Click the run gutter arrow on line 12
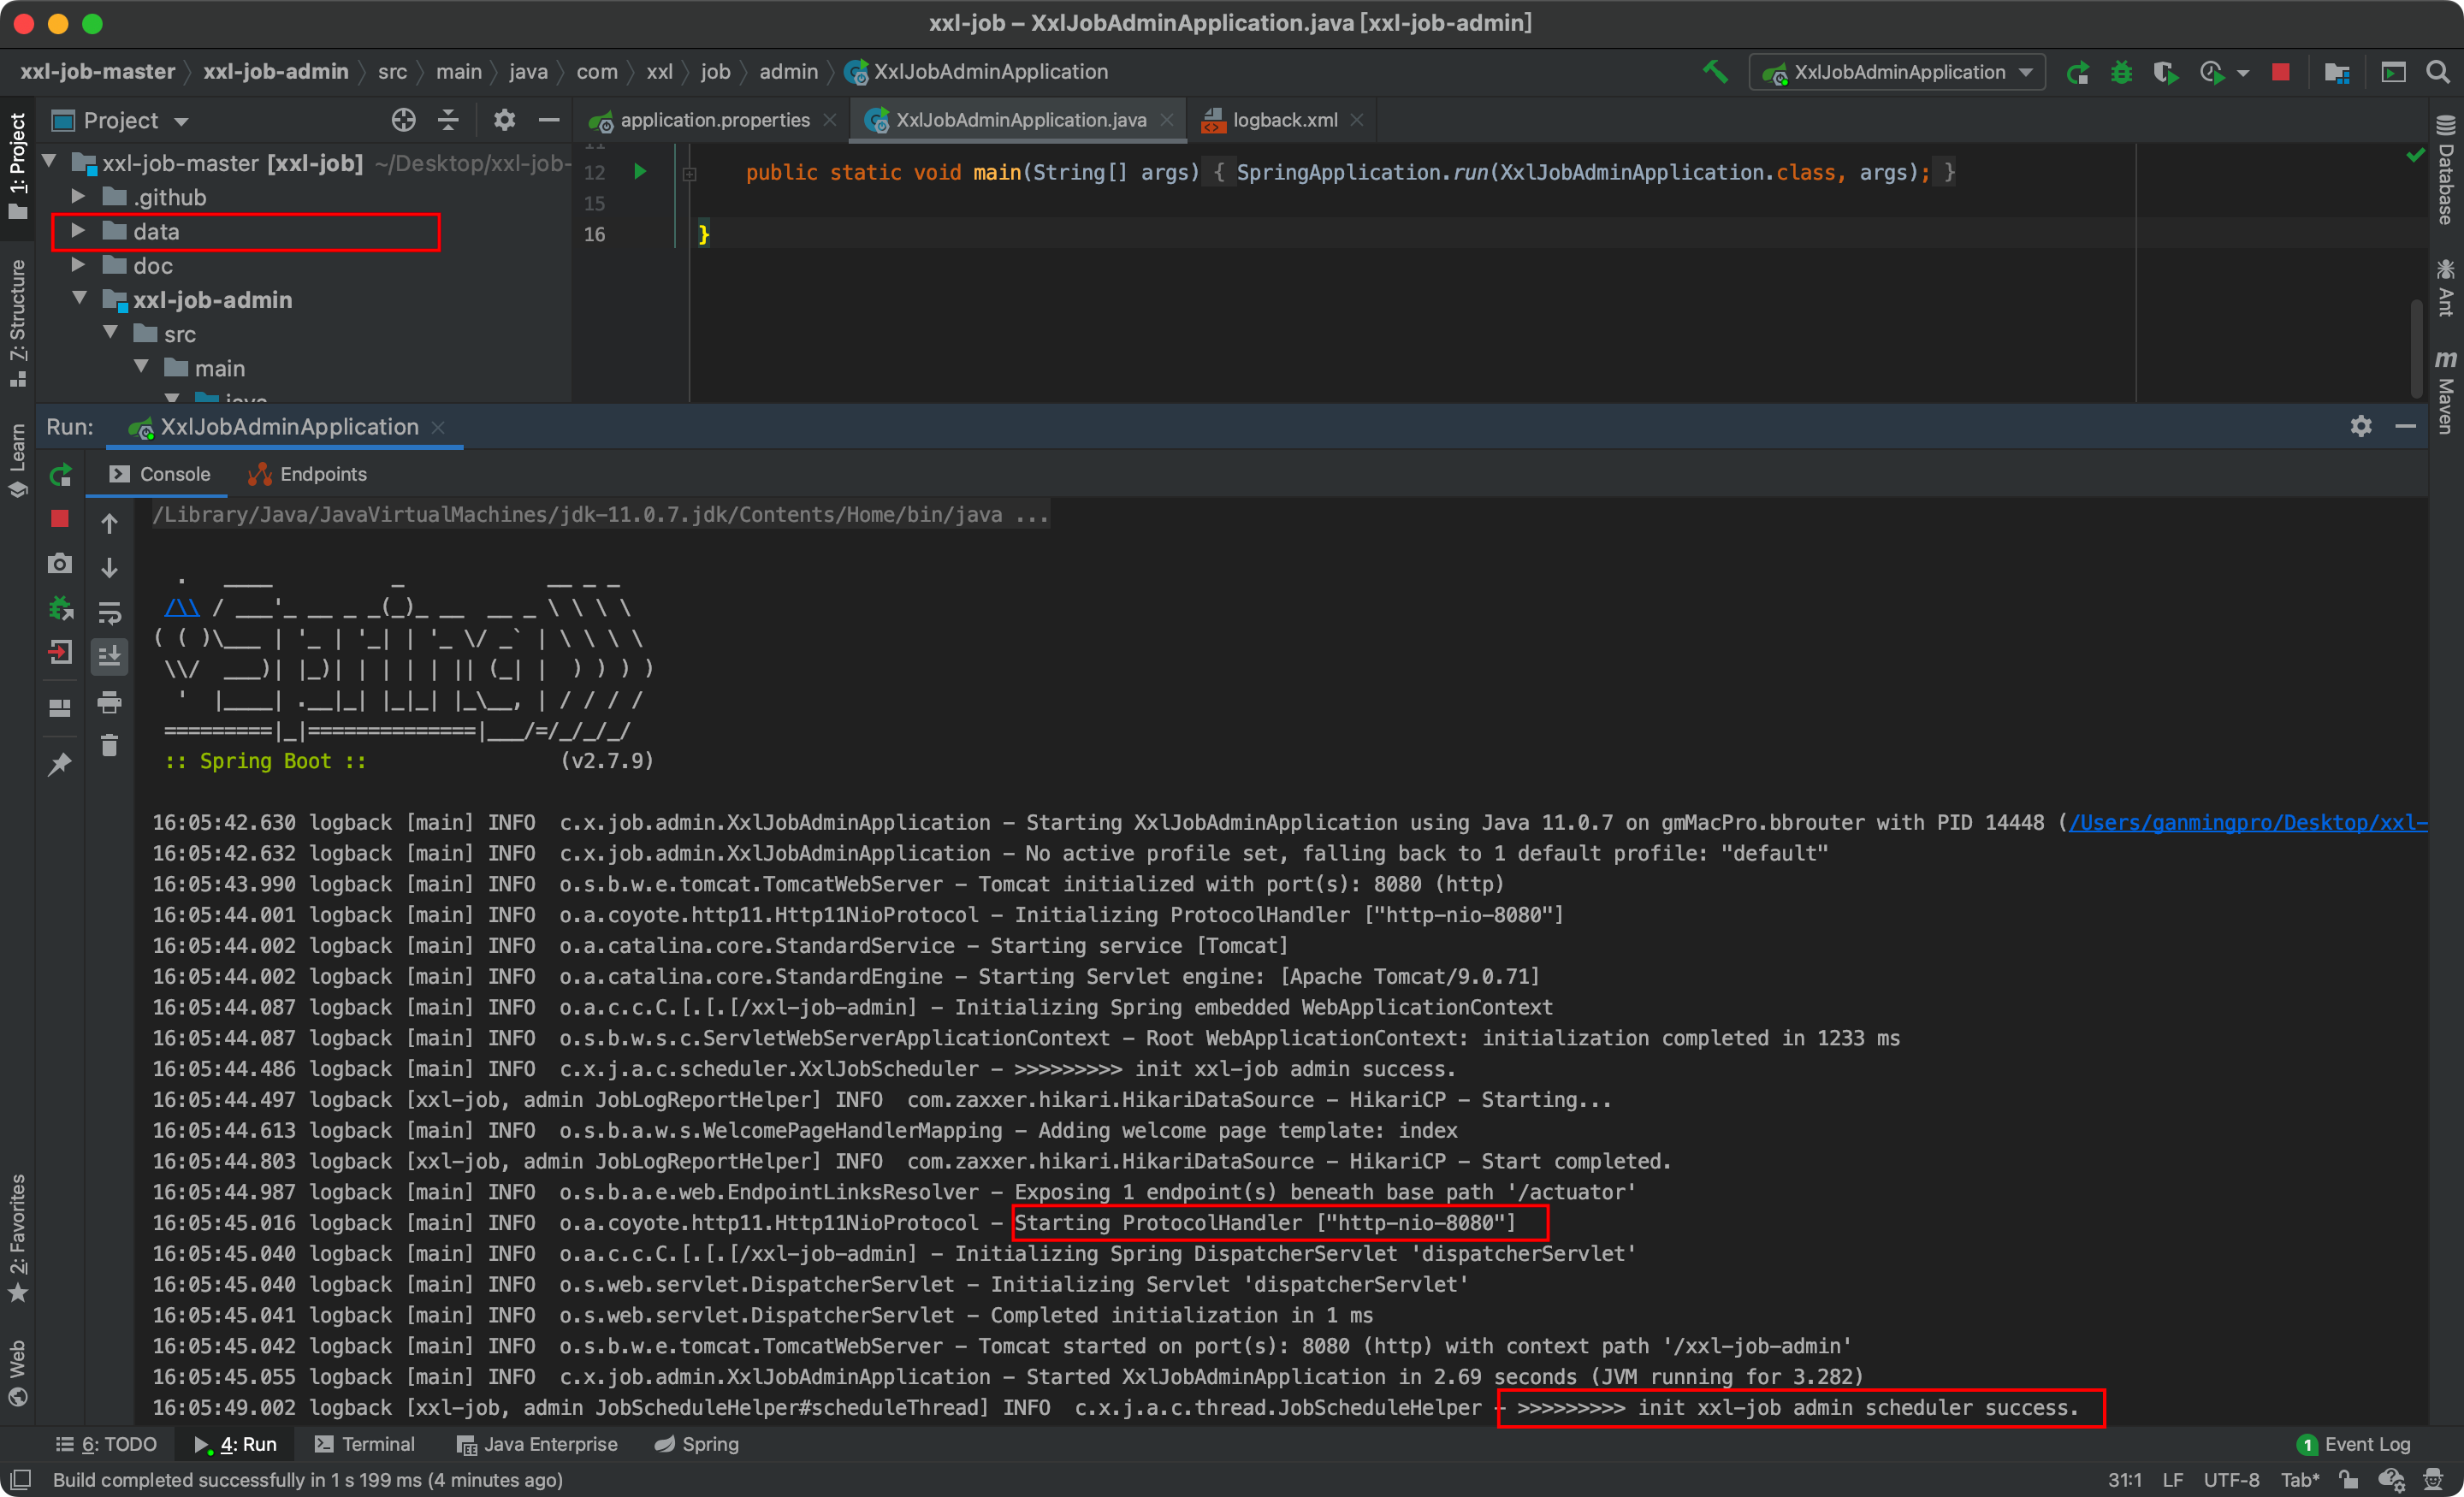Viewport: 2464px width, 1497px height. pyautogui.click(x=640, y=171)
